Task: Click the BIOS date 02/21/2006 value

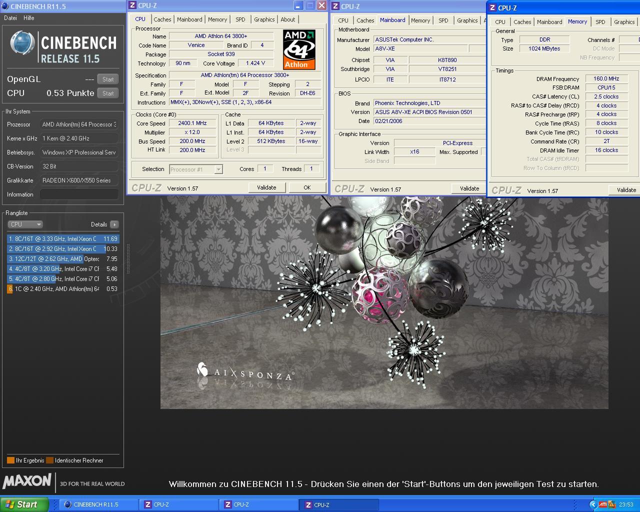Action: point(388,121)
